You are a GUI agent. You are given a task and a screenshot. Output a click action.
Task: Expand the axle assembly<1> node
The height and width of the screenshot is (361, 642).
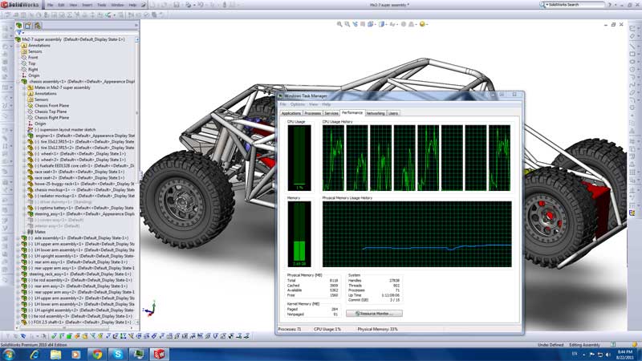(18, 238)
